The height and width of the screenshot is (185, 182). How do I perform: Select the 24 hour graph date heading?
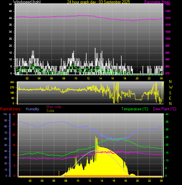98,2
